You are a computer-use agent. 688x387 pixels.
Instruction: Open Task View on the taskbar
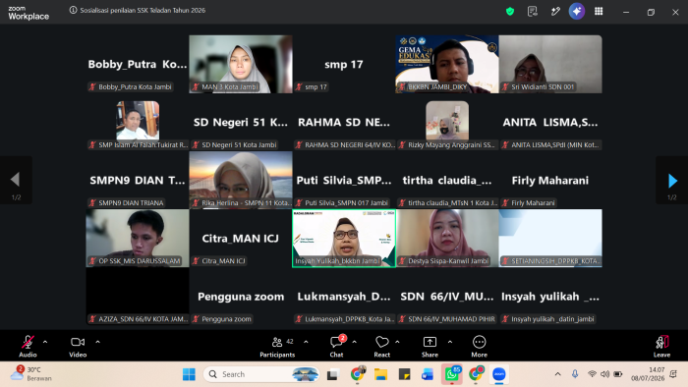tap(333, 374)
